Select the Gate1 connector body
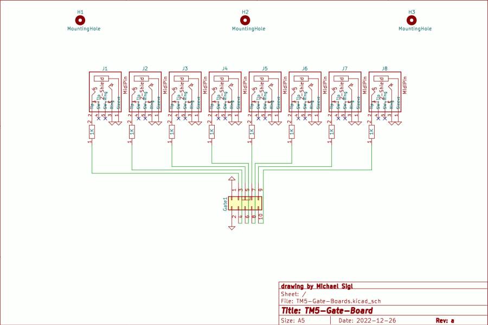488x325 pixels. coord(245,203)
